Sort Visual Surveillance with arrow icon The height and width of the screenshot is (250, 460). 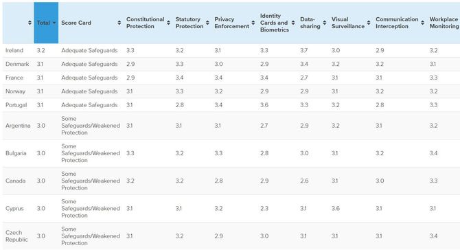tap(369, 23)
